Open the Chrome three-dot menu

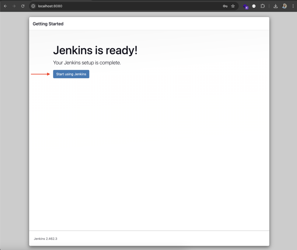(x=293, y=6)
